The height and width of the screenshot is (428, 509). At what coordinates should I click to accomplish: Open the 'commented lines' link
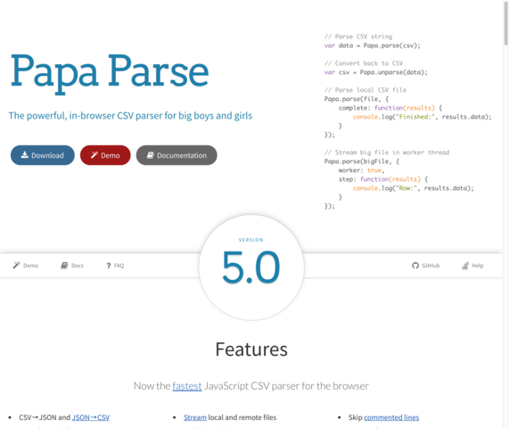(391, 417)
